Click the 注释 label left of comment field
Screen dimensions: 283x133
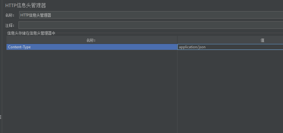[10, 25]
